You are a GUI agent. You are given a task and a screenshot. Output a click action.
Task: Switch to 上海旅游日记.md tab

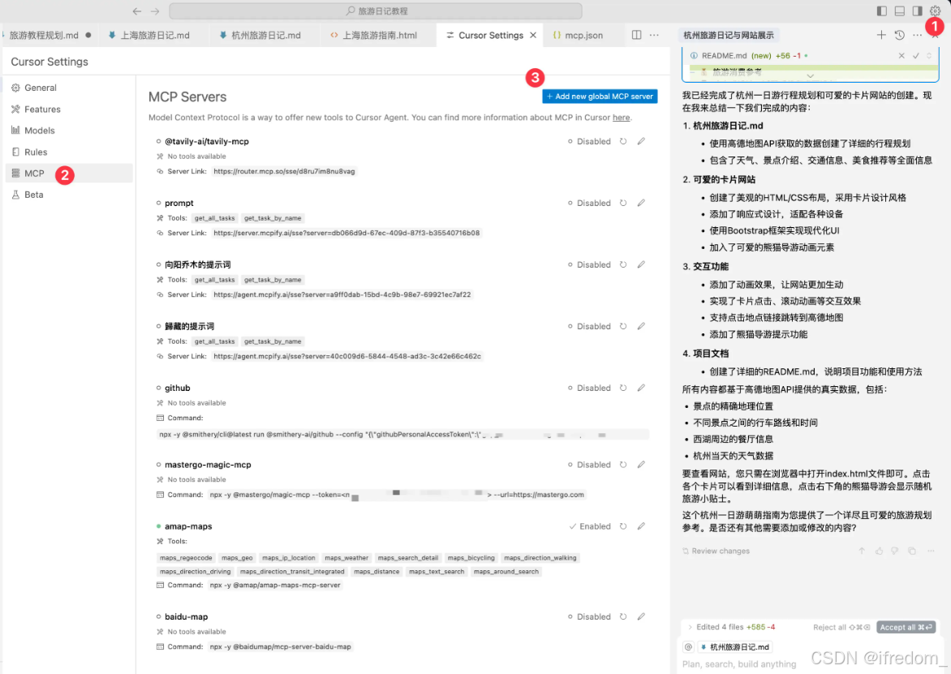(149, 35)
